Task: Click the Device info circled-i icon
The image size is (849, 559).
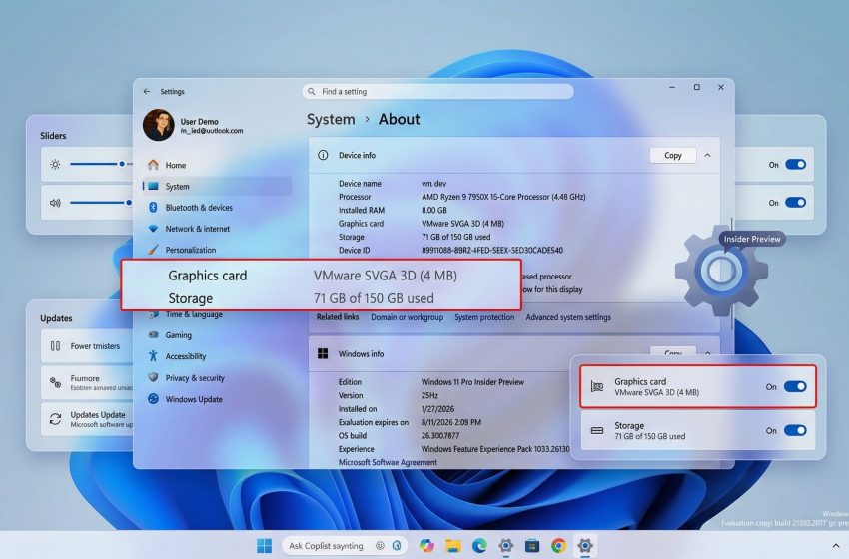Action: 323,155
